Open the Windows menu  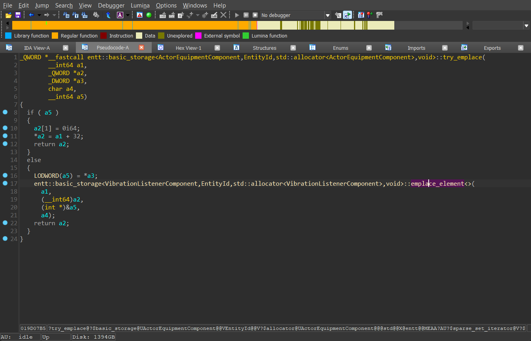click(195, 5)
